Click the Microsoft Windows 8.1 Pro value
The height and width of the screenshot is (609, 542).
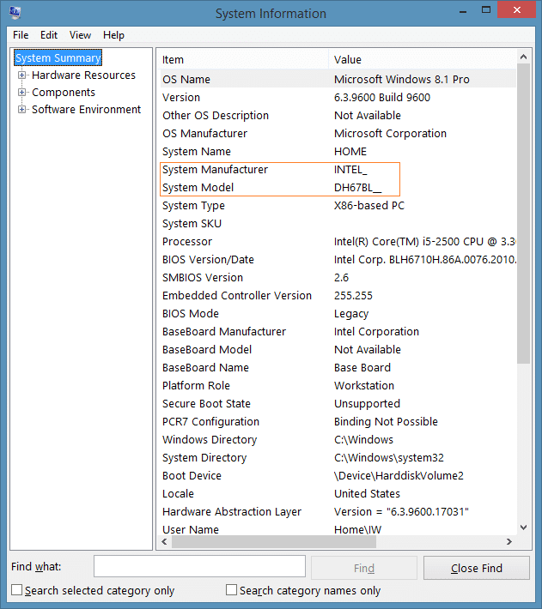[x=402, y=79]
